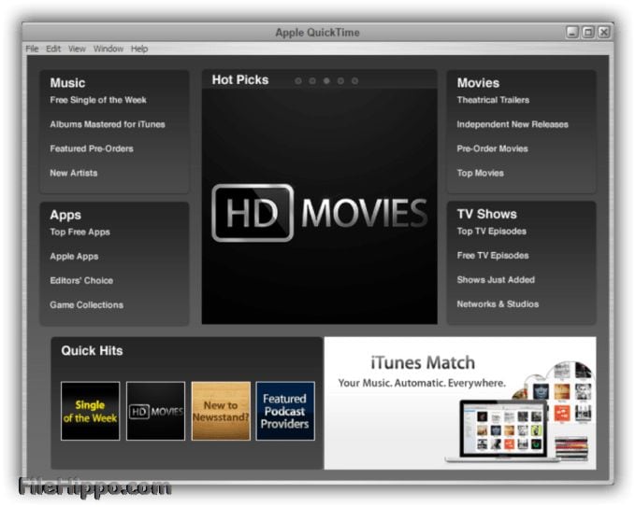Open Single of the Week tile
The image size is (636, 507).
(91, 411)
